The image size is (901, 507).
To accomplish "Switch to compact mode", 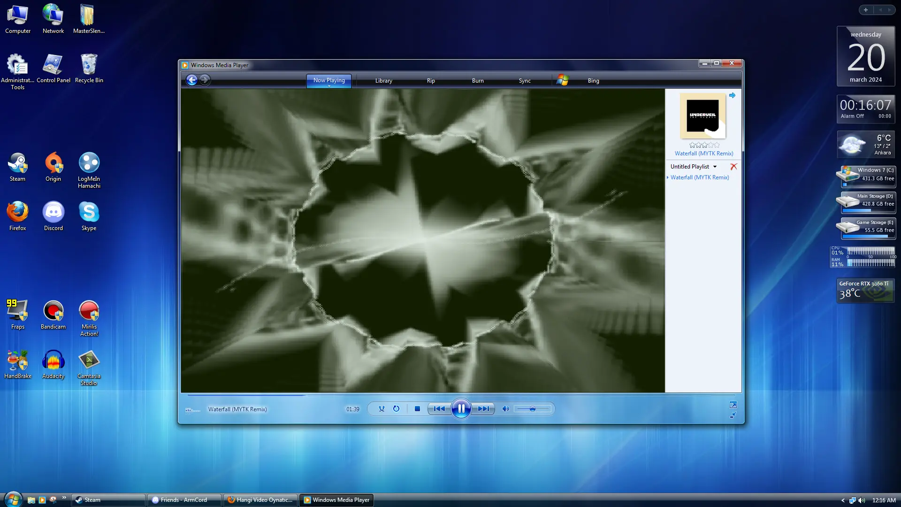I will coord(733,415).
